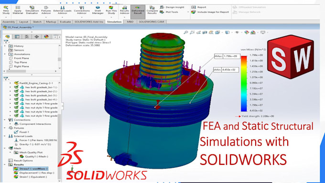Open the Connections Advisor

82,10
